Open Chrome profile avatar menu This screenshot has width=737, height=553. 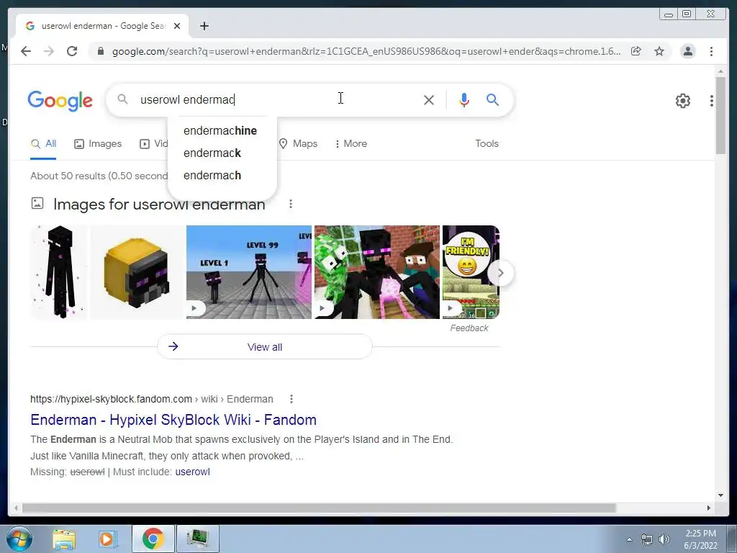pyautogui.click(x=687, y=51)
